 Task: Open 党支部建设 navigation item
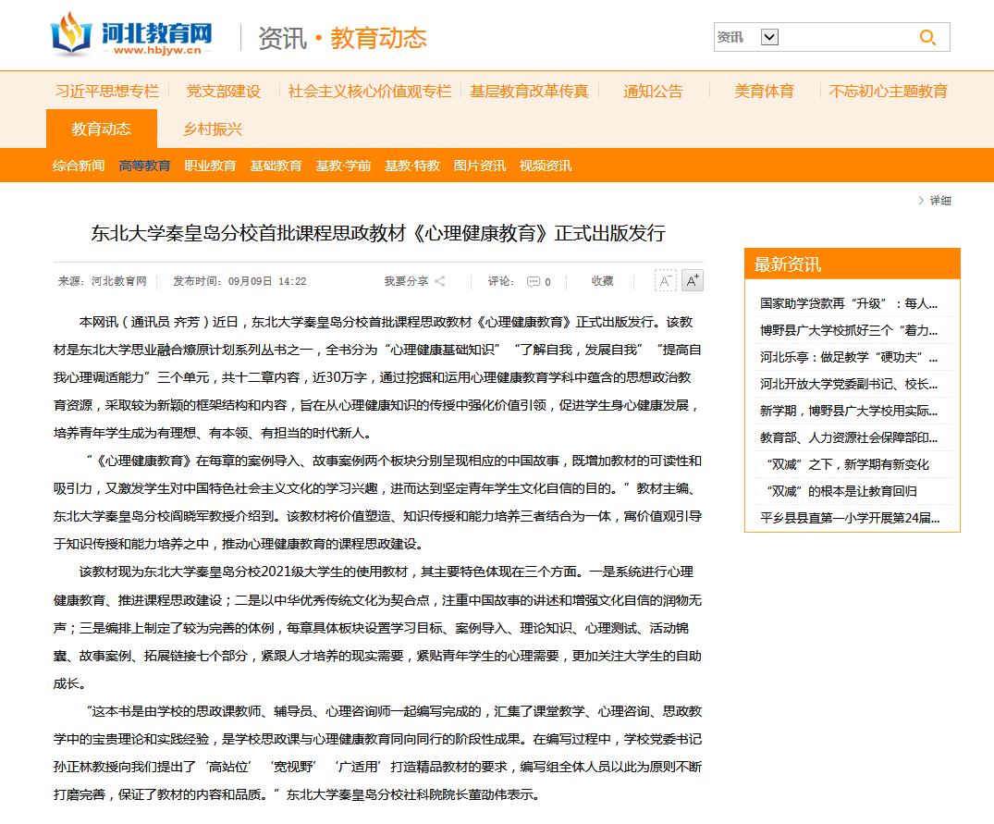(223, 92)
